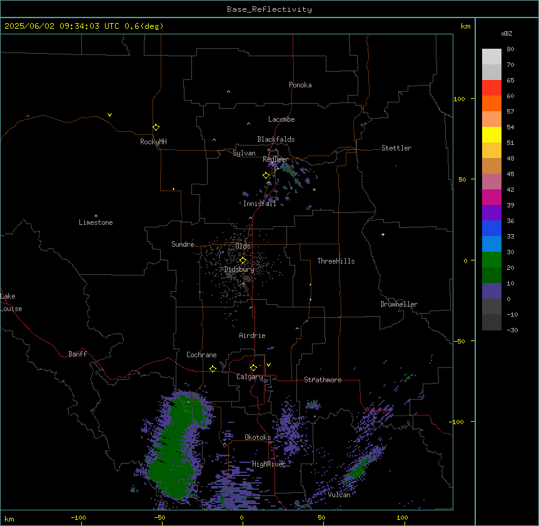Click the HighRiver city label
Screen dimensions: 539x526
269,464
